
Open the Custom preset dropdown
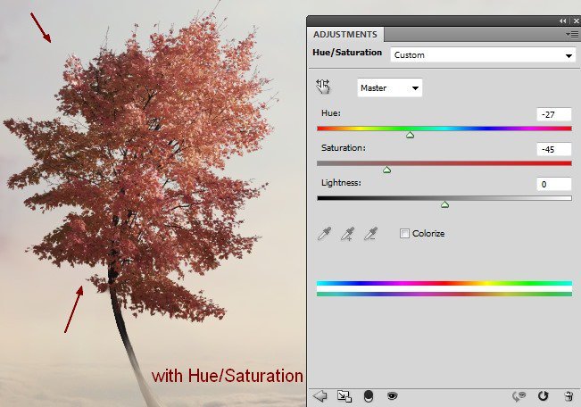(x=482, y=54)
